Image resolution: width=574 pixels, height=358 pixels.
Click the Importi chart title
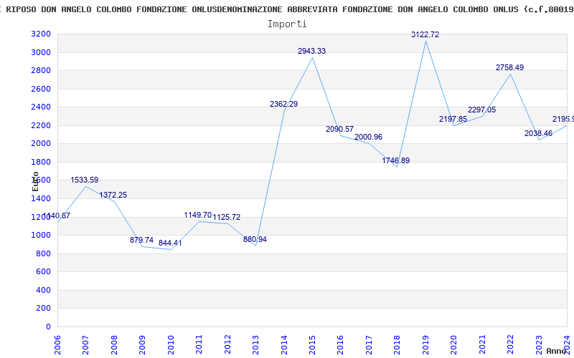click(x=287, y=24)
